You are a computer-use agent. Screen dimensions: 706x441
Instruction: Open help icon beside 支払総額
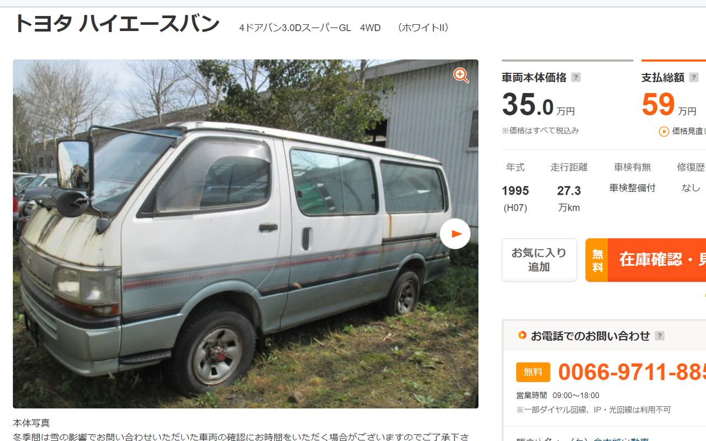point(694,78)
